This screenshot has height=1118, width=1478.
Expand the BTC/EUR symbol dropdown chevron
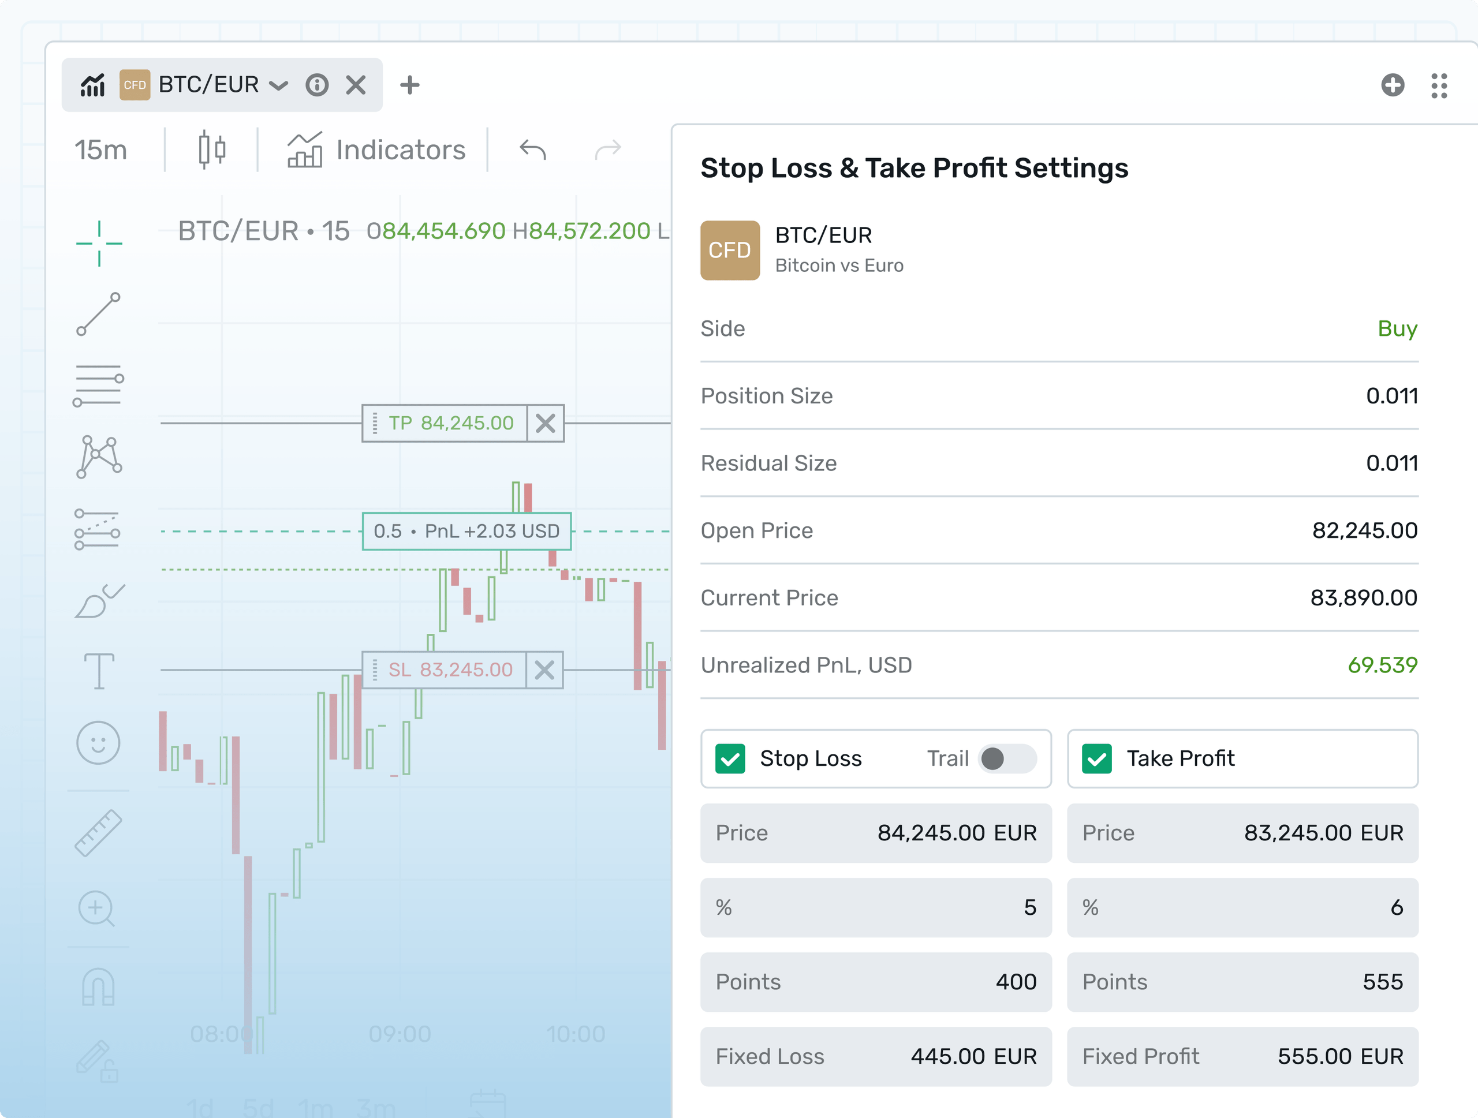click(279, 85)
